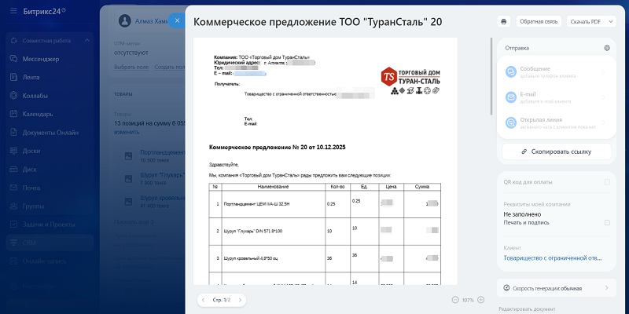Go to the next document page
629x314 pixels.
[241, 300]
